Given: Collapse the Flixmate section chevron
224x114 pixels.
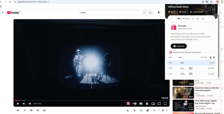Looking at the screenshot, I should point(209,27).
